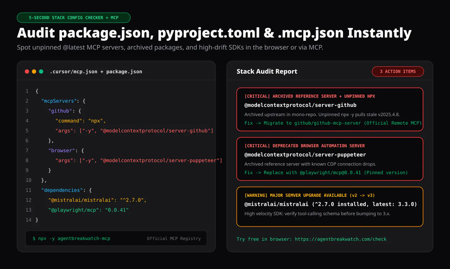Click the "dependencies" key in the code

coord(62,190)
